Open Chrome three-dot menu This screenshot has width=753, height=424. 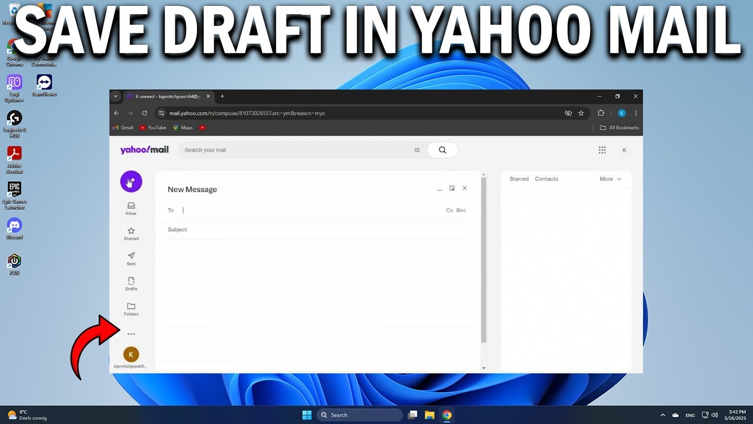(636, 113)
